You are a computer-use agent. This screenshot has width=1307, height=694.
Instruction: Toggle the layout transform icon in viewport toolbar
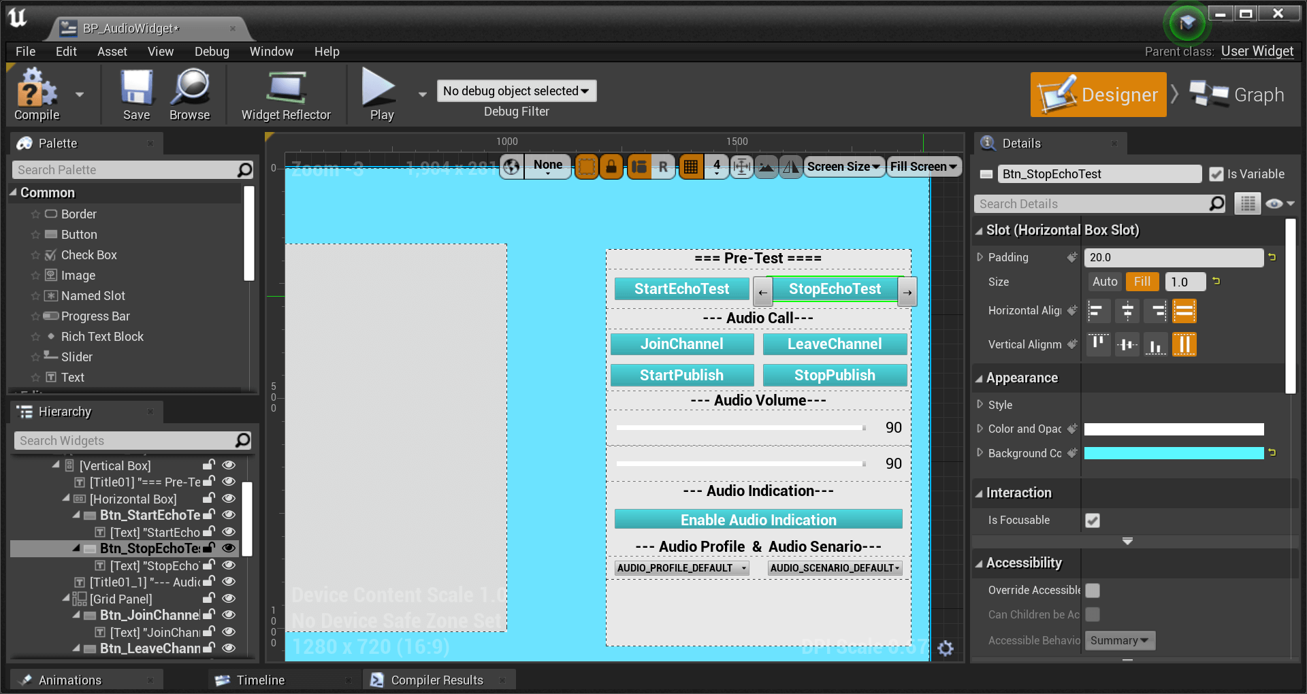point(639,166)
